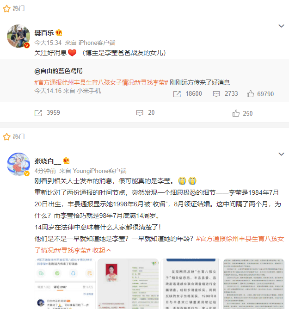Open the first screenshot thumbnail in 张晓白__'s post
Viewport: 289px width, 309px height.
tap(65, 284)
